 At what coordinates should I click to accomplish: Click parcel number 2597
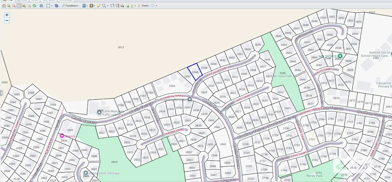point(187,76)
